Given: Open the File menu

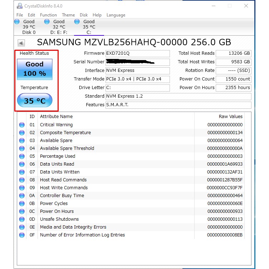Looking at the screenshot, I should 20,15.
